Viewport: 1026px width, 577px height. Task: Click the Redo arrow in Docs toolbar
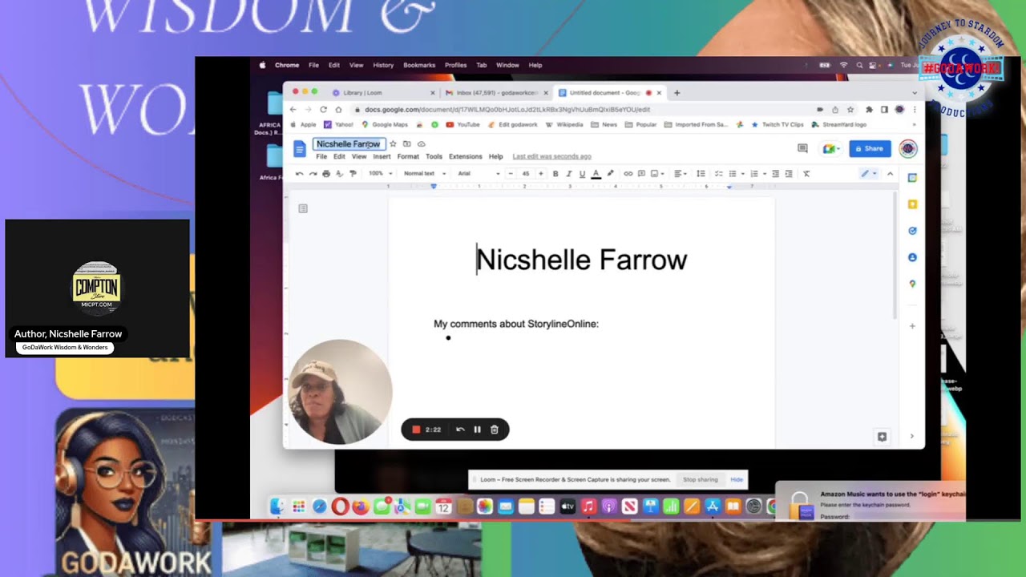click(x=313, y=174)
